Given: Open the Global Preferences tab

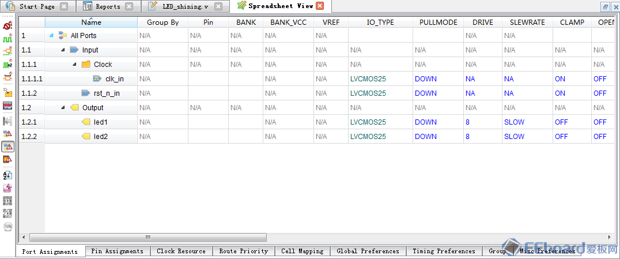Looking at the screenshot, I should pyautogui.click(x=368, y=251).
